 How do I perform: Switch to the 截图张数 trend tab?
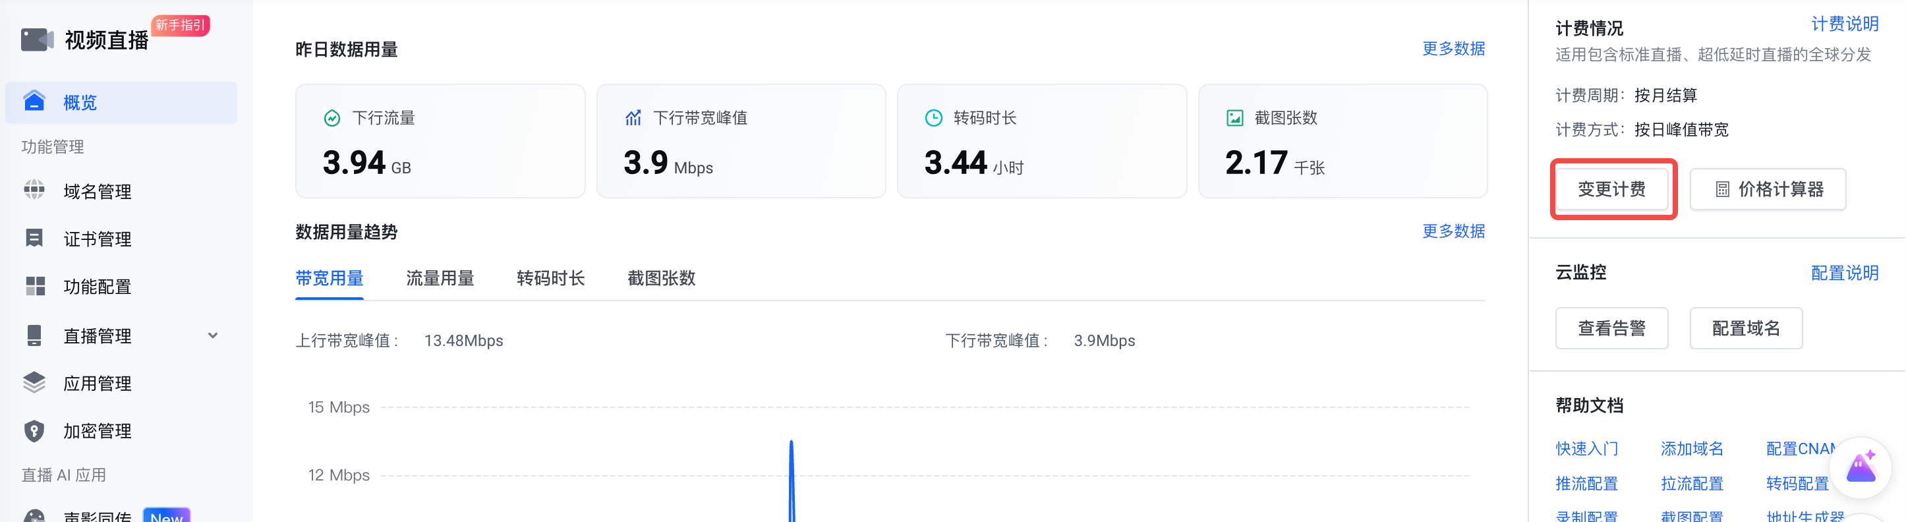[662, 278]
